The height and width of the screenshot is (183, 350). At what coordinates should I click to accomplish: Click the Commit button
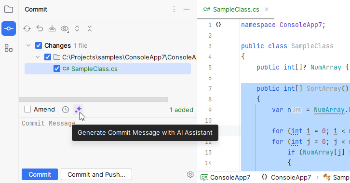point(40,174)
